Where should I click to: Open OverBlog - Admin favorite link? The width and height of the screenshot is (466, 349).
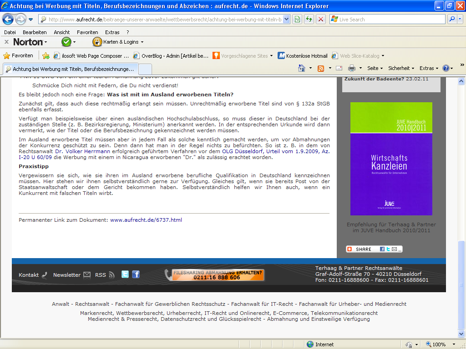point(171,56)
